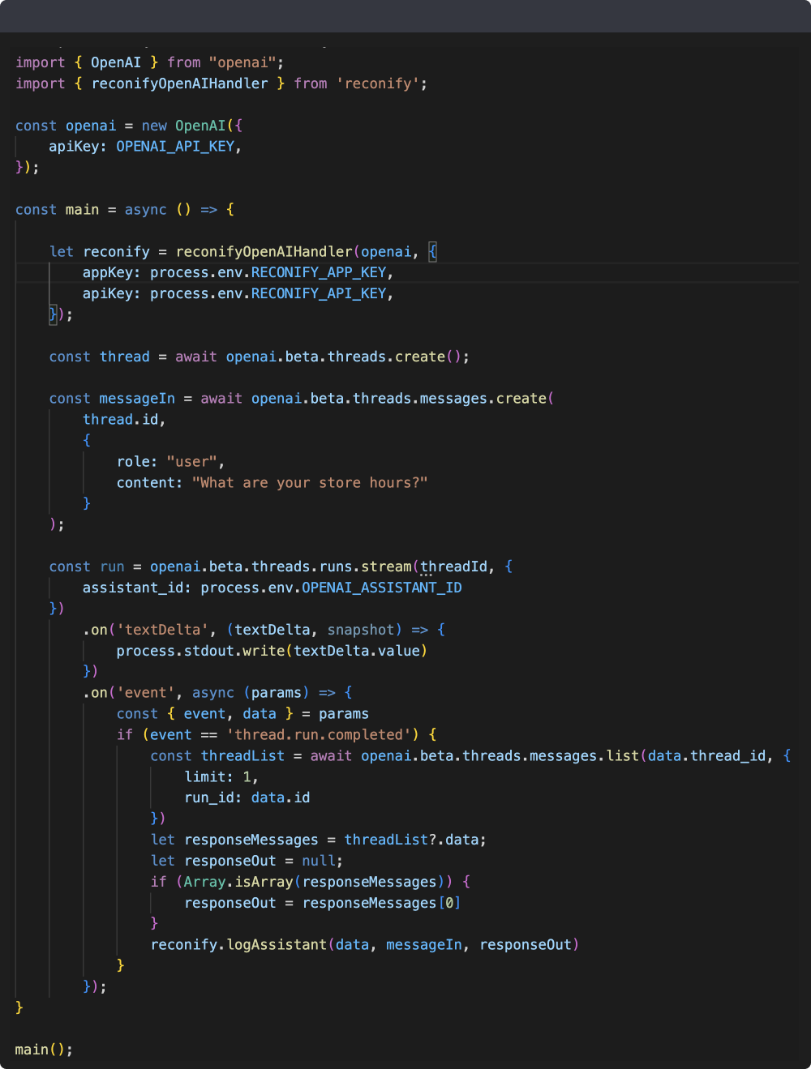Click the "What are your store hours?" string
Image resolution: width=811 pixels, height=1069 pixels.
point(309,483)
